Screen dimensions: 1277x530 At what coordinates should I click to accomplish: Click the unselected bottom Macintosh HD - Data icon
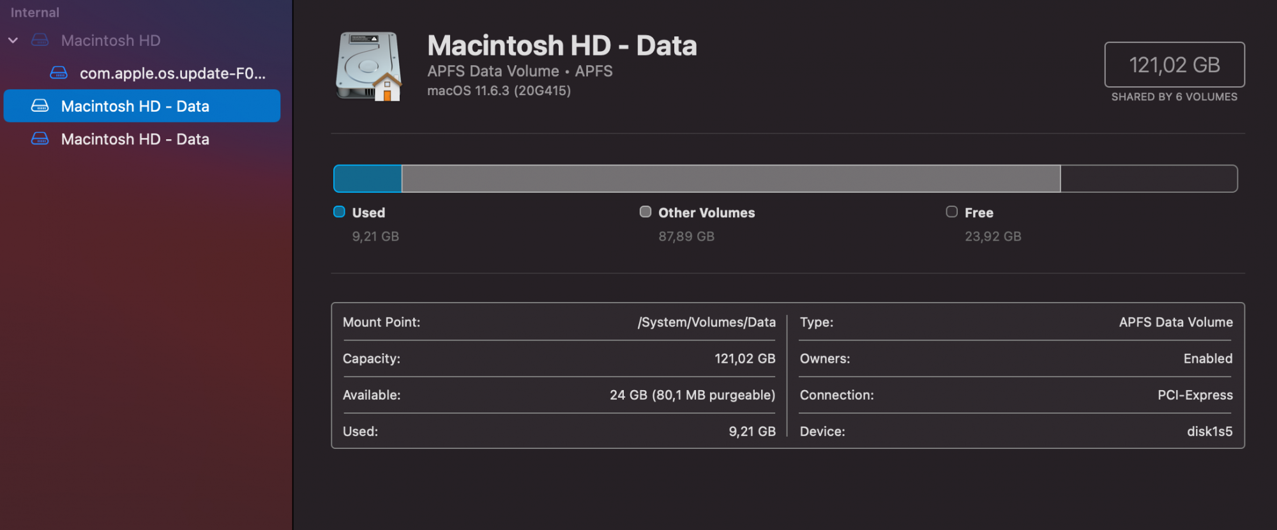[x=40, y=139]
